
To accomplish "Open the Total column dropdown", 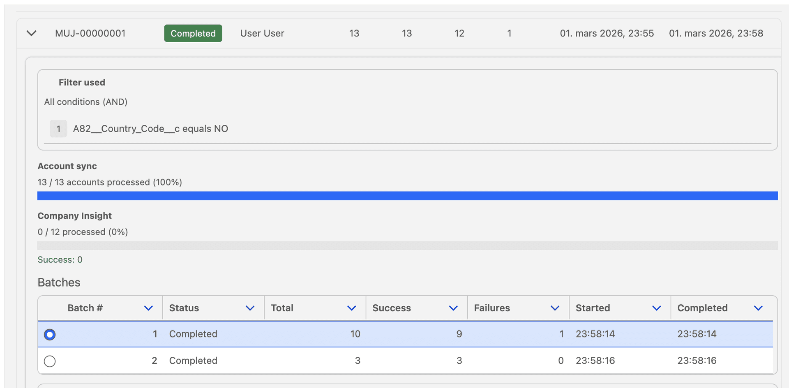I will [352, 308].
